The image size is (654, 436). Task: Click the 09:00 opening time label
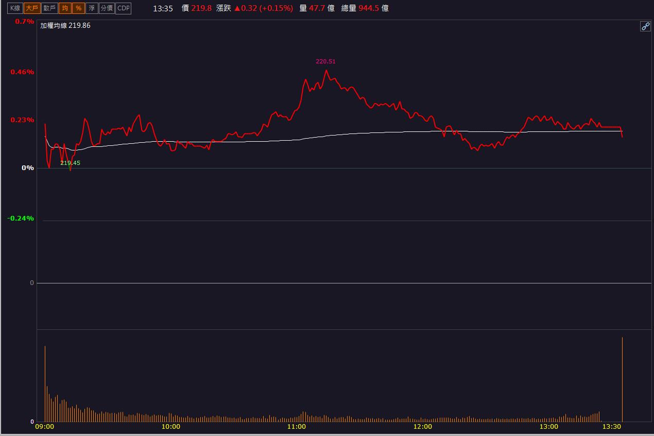click(44, 427)
